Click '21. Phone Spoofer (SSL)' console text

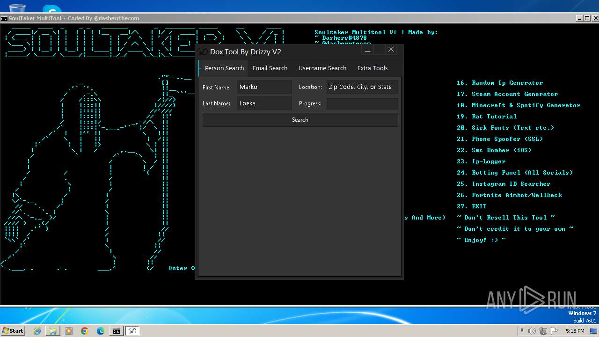point(500,139)
